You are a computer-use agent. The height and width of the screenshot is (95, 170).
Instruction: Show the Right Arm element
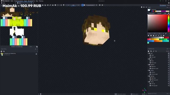[168, 66]
